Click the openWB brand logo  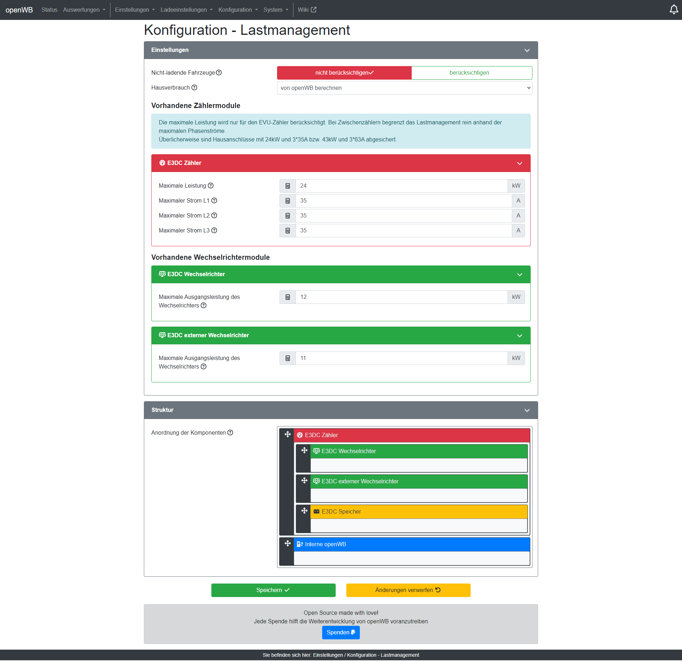click(19, 10)
